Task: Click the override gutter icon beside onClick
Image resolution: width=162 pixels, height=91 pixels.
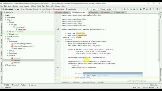Action: pos(58,67)
